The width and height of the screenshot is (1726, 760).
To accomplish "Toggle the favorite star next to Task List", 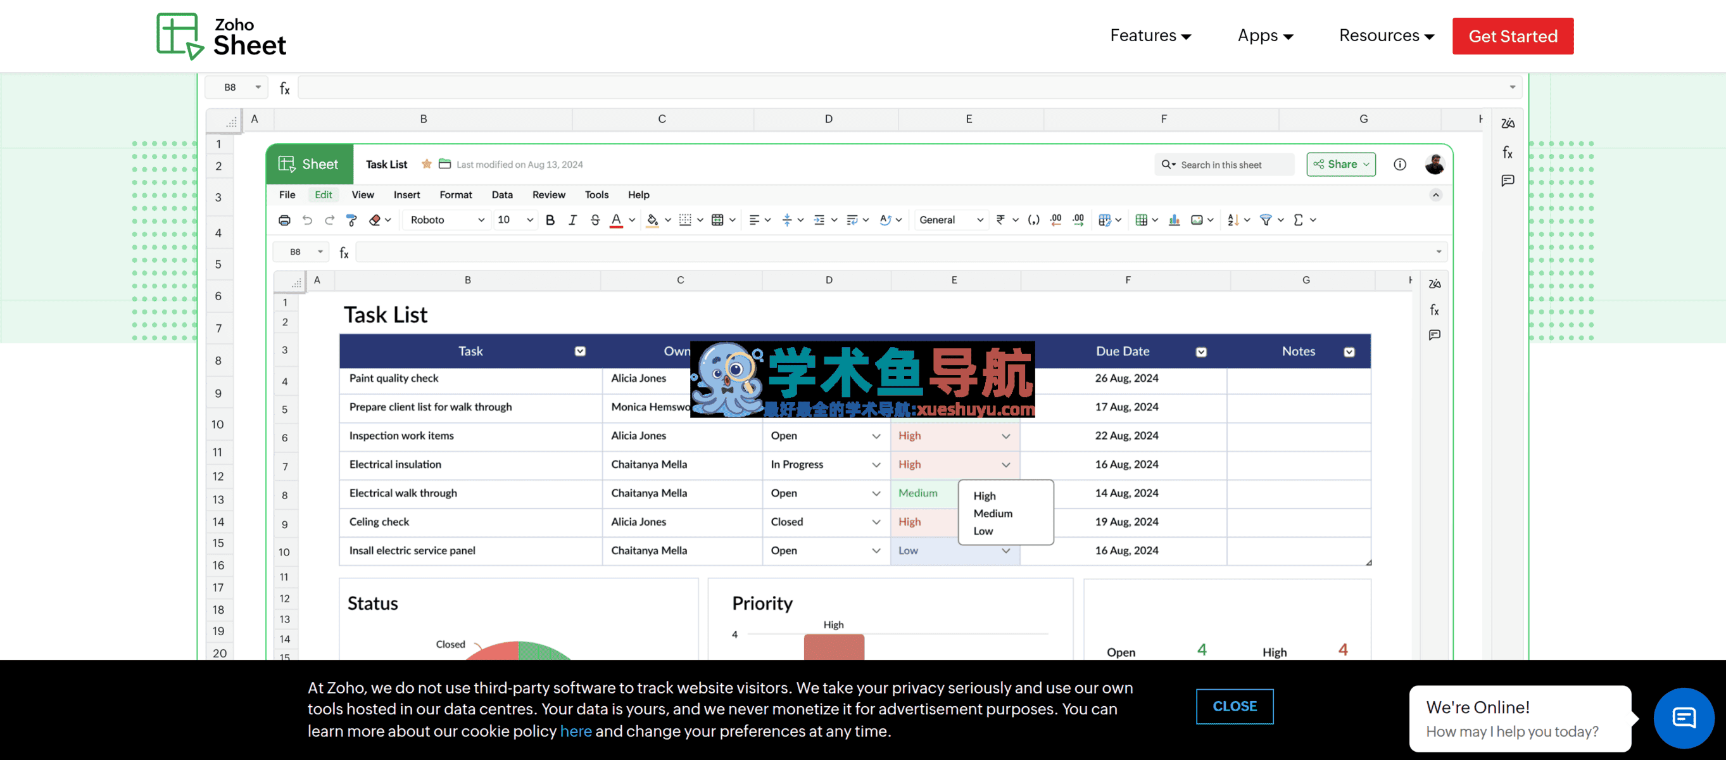I will coord(426,163).
